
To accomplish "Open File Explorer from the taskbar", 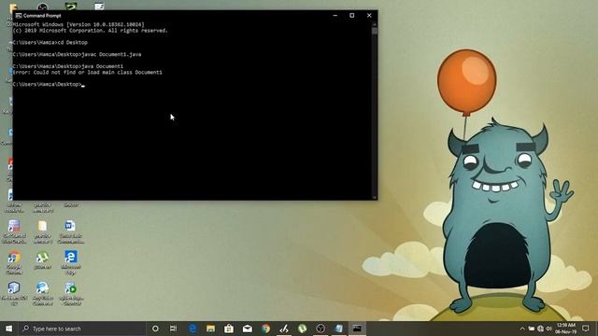I will pyautogui.click(x=210, y=329).
